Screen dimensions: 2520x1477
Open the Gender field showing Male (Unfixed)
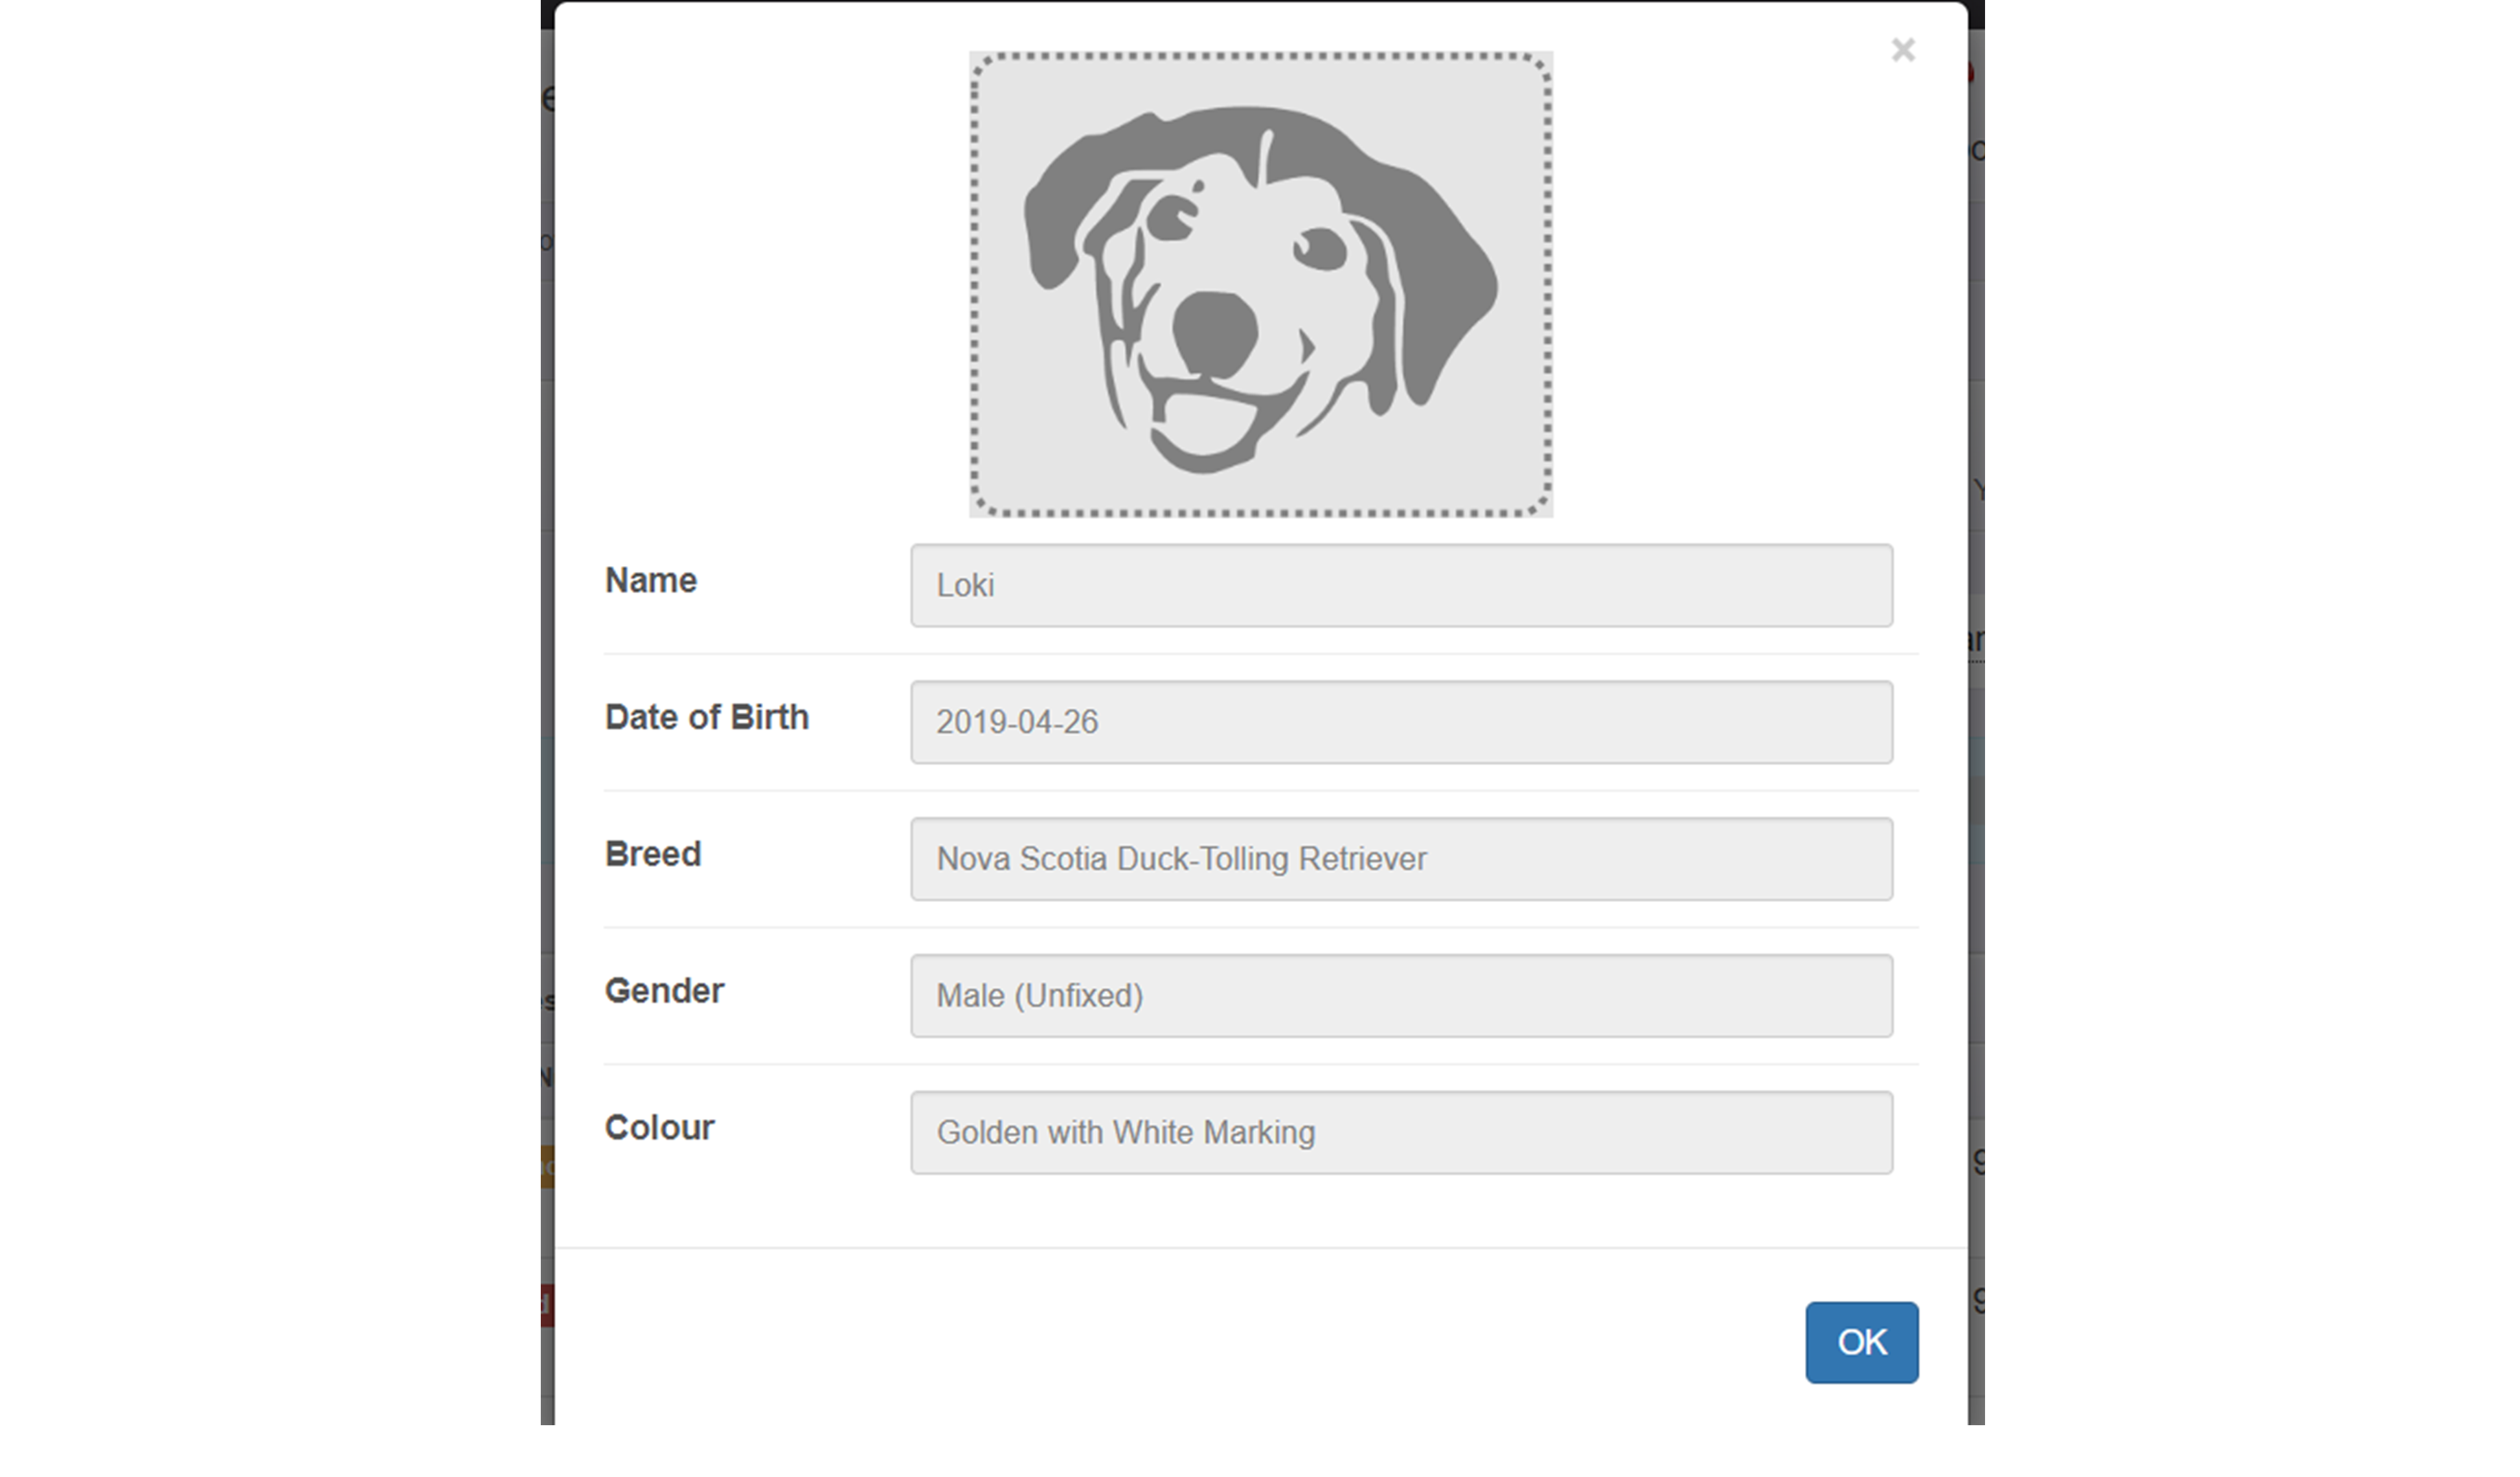point(1401,996)
